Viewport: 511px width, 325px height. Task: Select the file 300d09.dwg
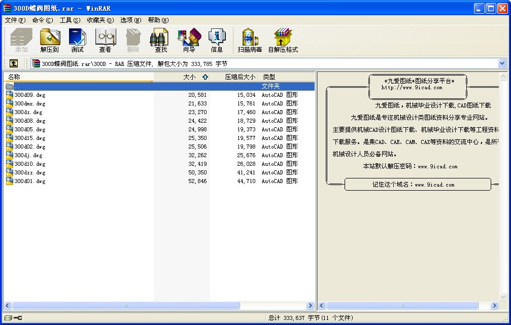tap(30, 95)
